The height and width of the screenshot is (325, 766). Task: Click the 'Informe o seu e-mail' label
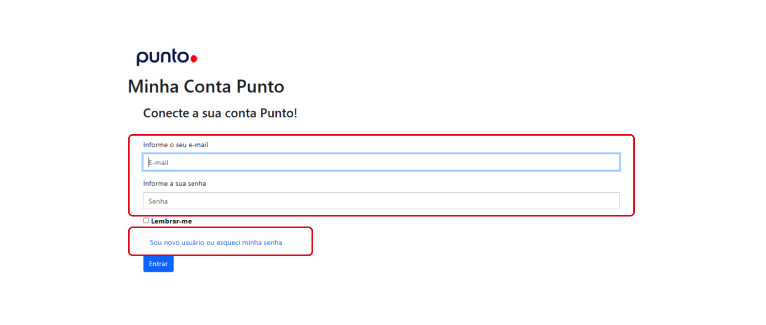coord(176,145)
